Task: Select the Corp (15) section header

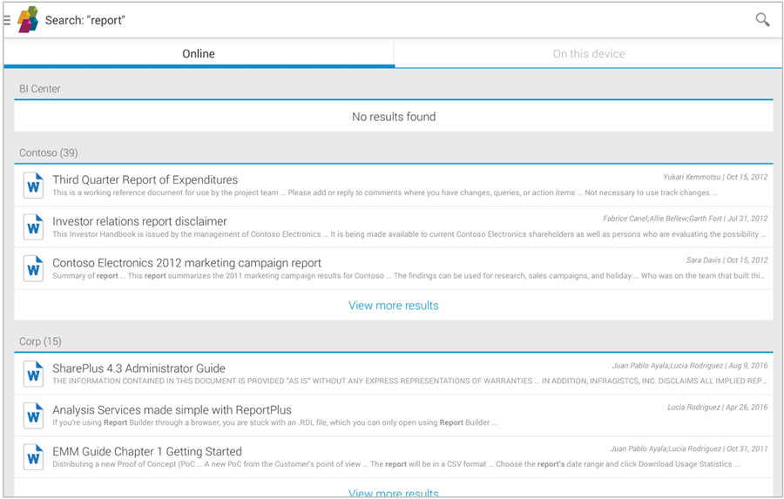Action: click(x=40, y=341)
